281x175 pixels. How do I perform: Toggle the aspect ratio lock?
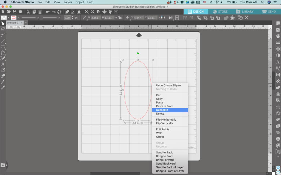[120, 17]
